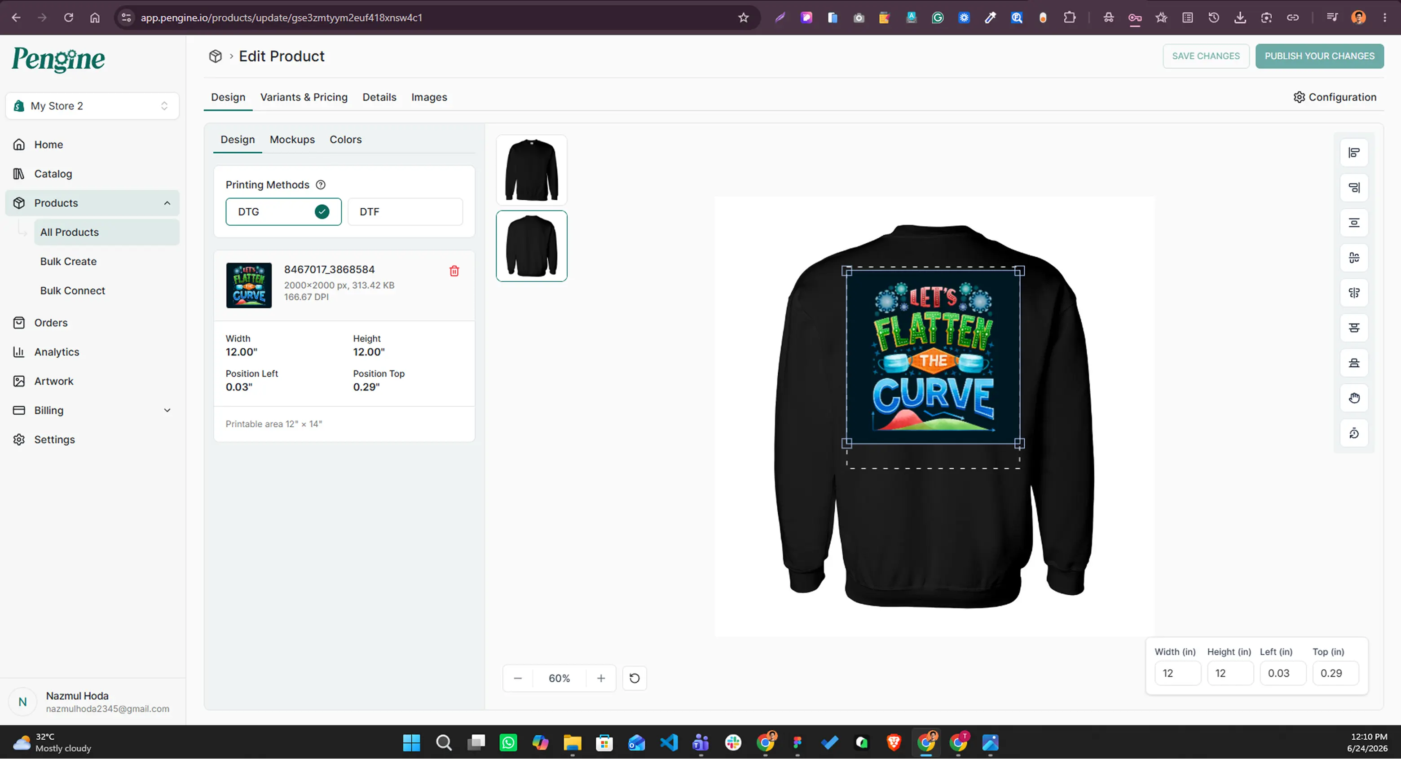Go to All Products
This screenshot has width=1401, height=759.
click(x=106, y=232)
